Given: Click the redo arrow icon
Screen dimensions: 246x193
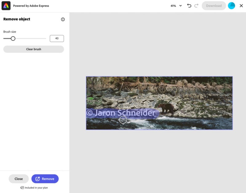Looking at the screenshot, I should (x=196, y=6).
